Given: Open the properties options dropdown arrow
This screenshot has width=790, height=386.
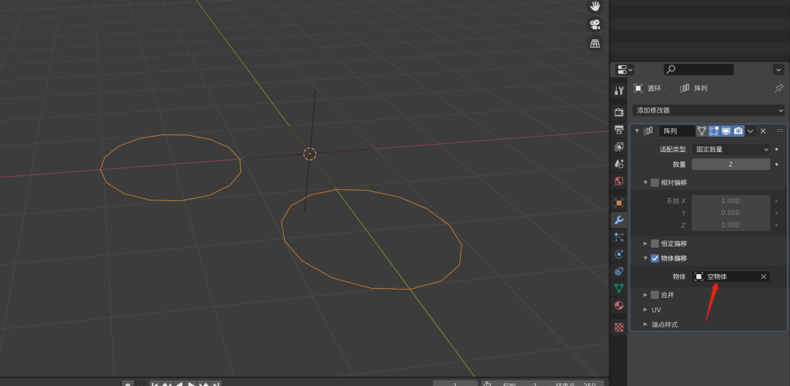Looking at the screenshot, I should pos(778,69).
